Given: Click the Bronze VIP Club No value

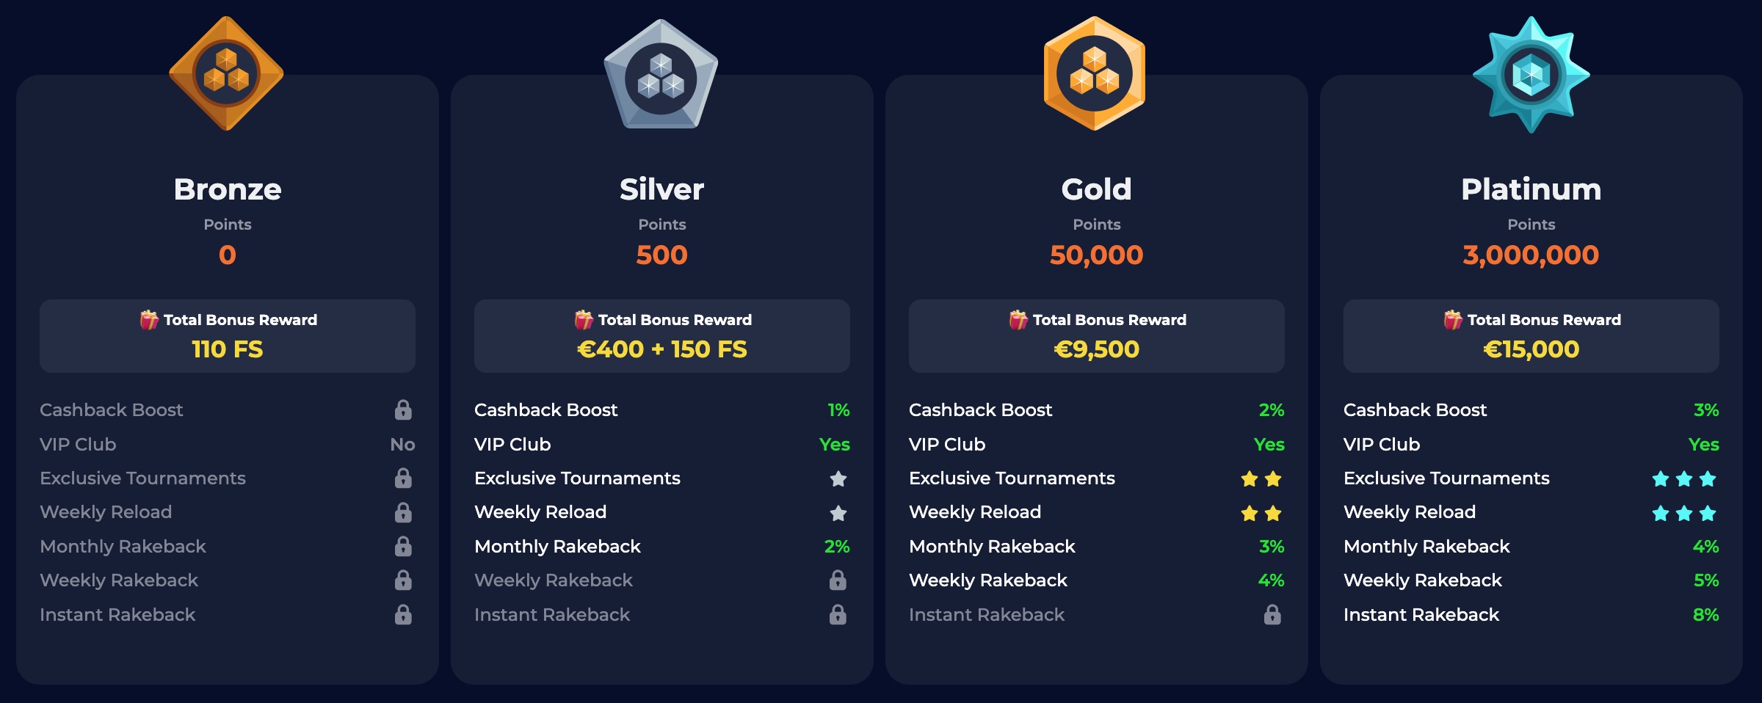Looking at the screenshot, I should pyautogui.click(x=402, y=444).
